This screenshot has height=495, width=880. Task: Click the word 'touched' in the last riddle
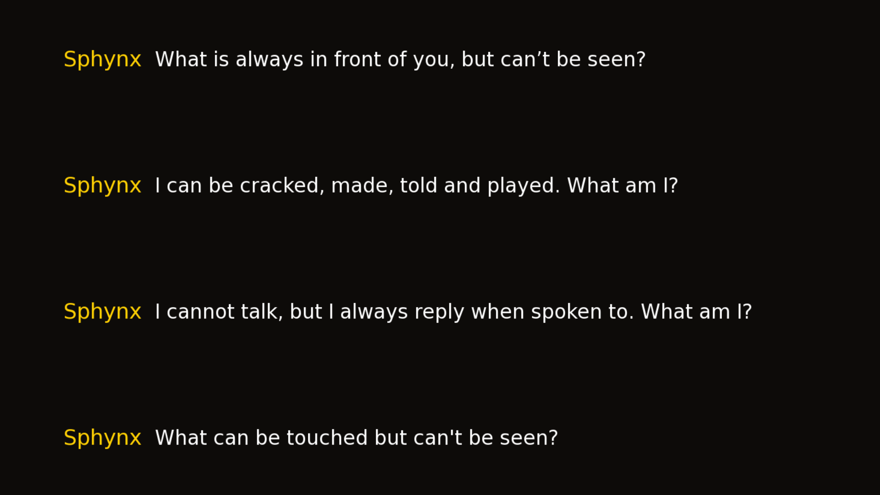327,438
